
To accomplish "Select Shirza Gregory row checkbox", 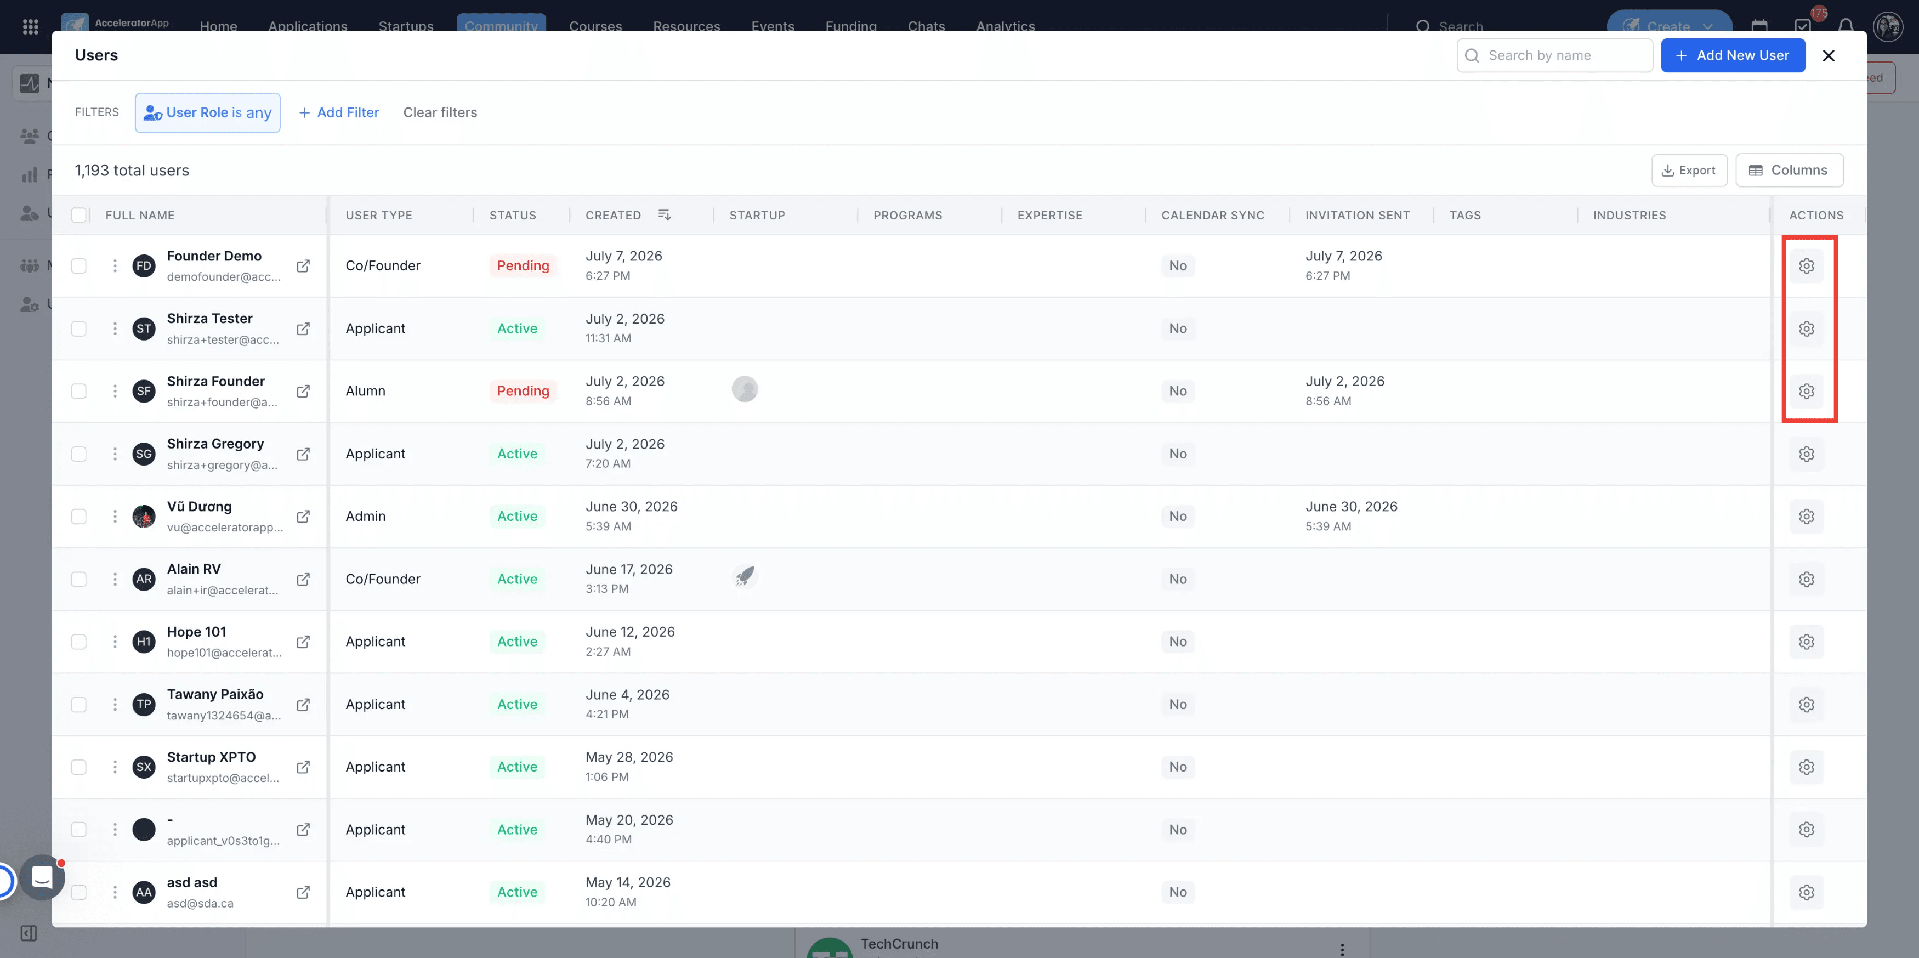I will point(78,454).
